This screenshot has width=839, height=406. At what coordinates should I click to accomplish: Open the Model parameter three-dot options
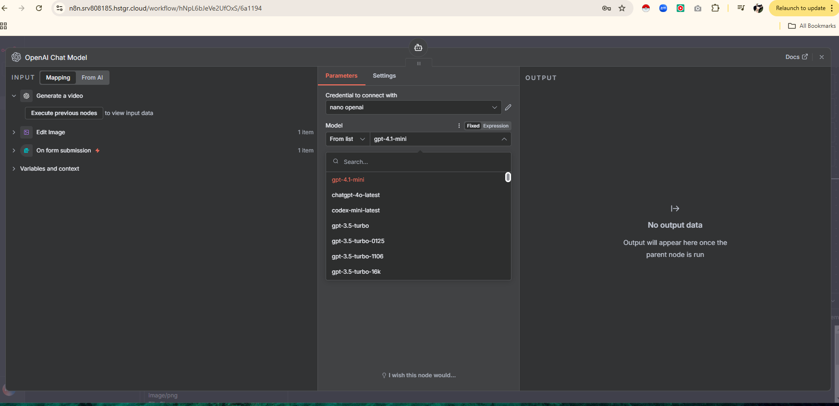pos(459,126)
